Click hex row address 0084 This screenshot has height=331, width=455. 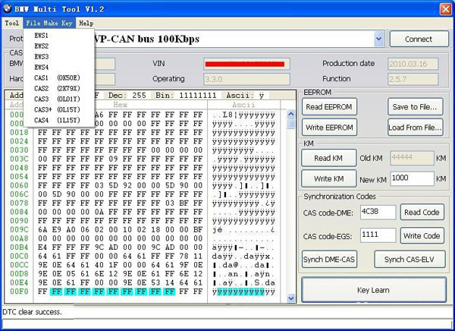(19, 212)
